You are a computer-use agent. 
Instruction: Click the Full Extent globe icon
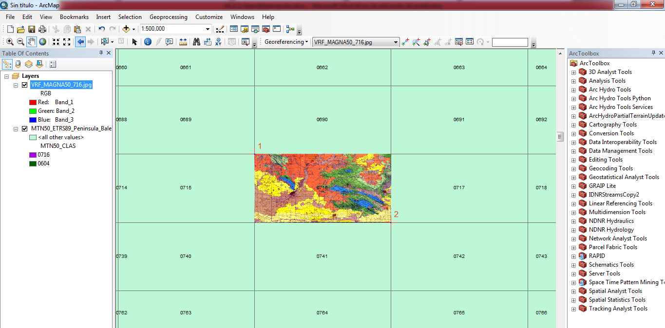(x=42, y=42)
